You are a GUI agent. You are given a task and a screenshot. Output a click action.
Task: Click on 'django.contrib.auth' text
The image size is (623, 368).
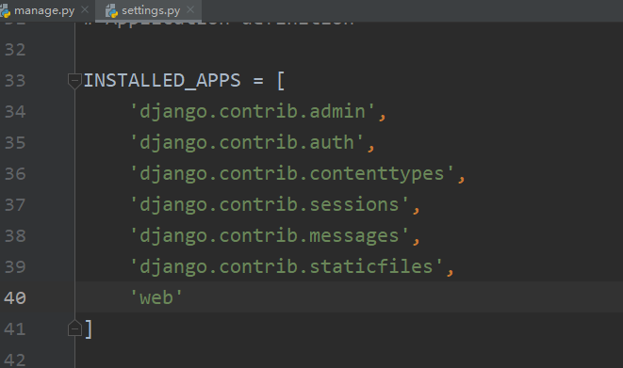coord(247,142)
